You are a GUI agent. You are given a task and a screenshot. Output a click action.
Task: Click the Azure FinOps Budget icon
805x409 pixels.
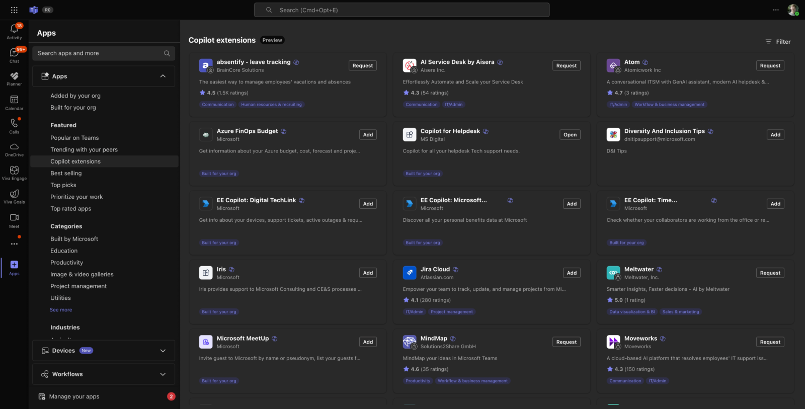[206, 134]
